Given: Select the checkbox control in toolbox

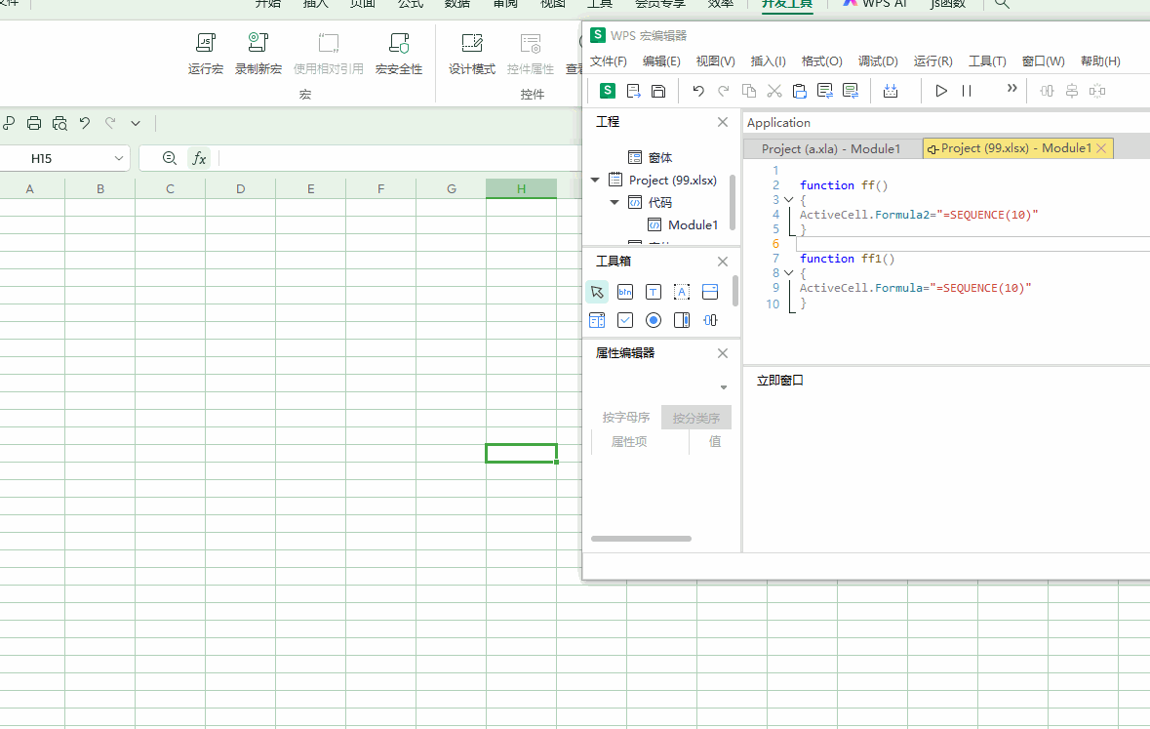Looking at the screenshot, I should (x=625, y=320).
